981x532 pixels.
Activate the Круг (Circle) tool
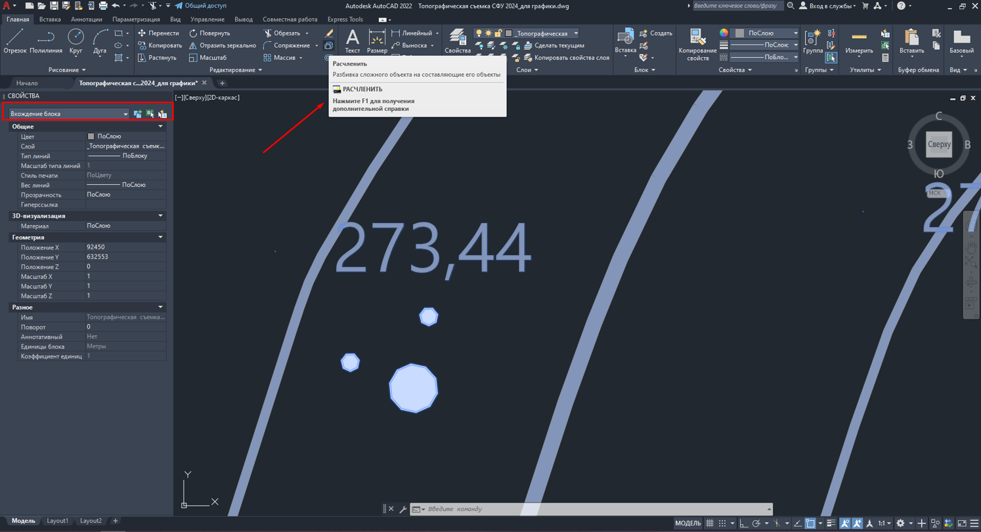[x=76, y=41]
